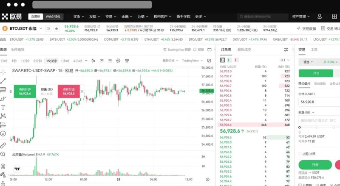Open the BTCUSDT 永续 pair selector dropdown
This screenshot has height=186, width=340.
tap(40, 28)
